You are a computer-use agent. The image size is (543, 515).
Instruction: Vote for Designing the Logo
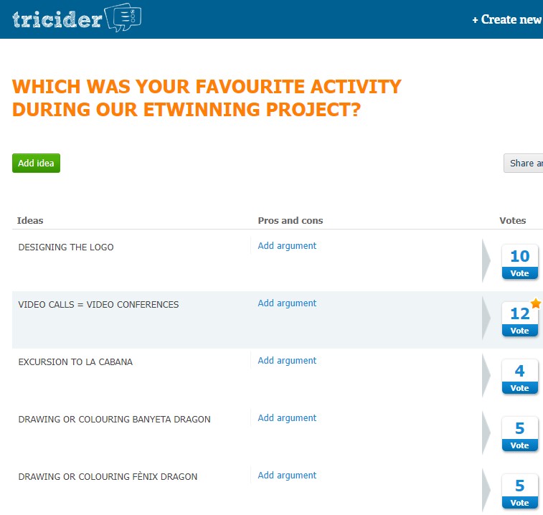[519, 273]
